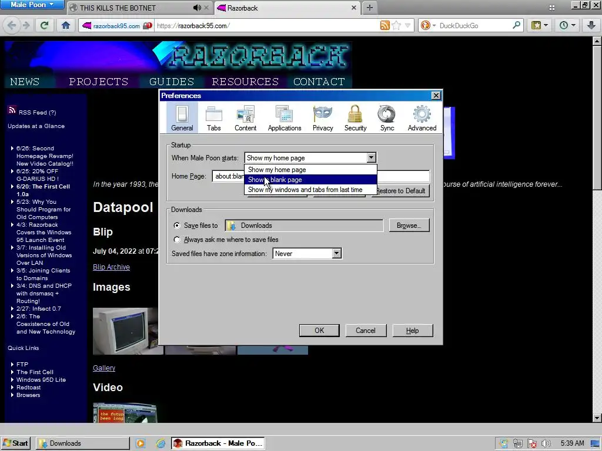Click the Restore to Default button
This screenshot has height=451, width=602.
(401, 191)
